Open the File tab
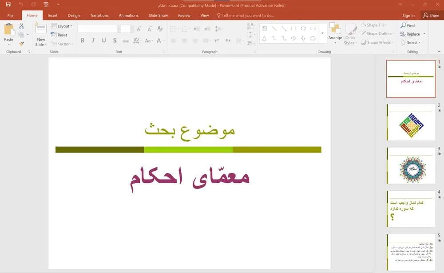Viewport: 444px width, 273px height. pos(11,15)
